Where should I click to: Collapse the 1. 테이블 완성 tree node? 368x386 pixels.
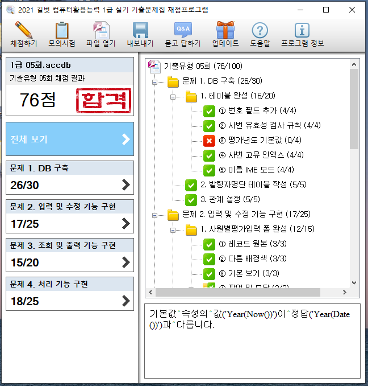pos(173,96)
